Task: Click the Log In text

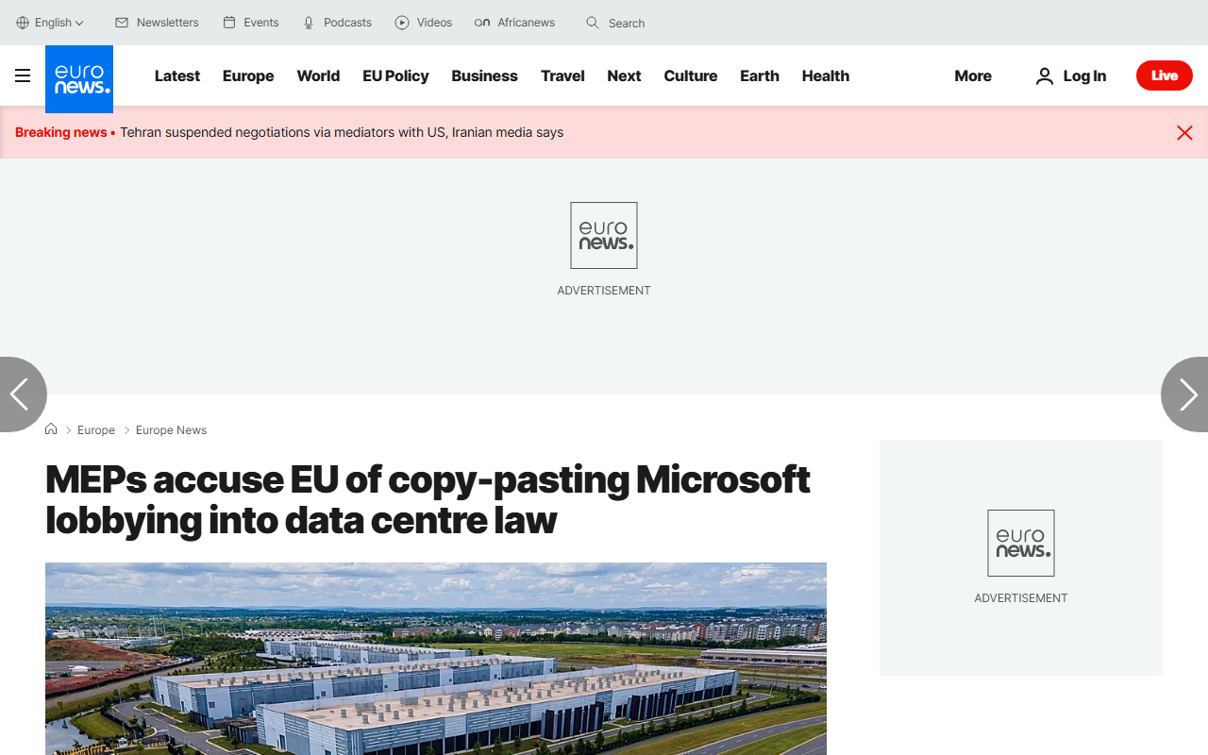Action: (x=1084, y=75)
